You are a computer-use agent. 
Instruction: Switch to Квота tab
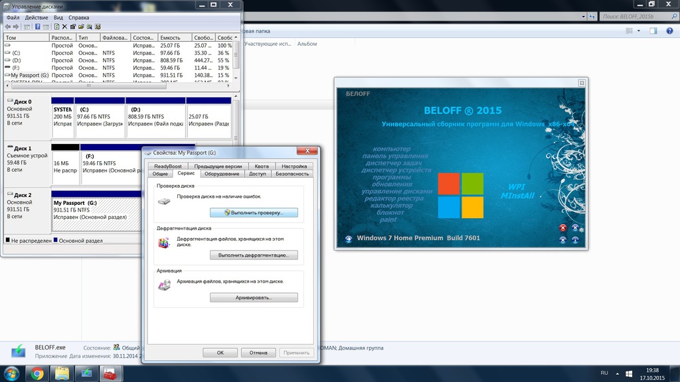262,166
